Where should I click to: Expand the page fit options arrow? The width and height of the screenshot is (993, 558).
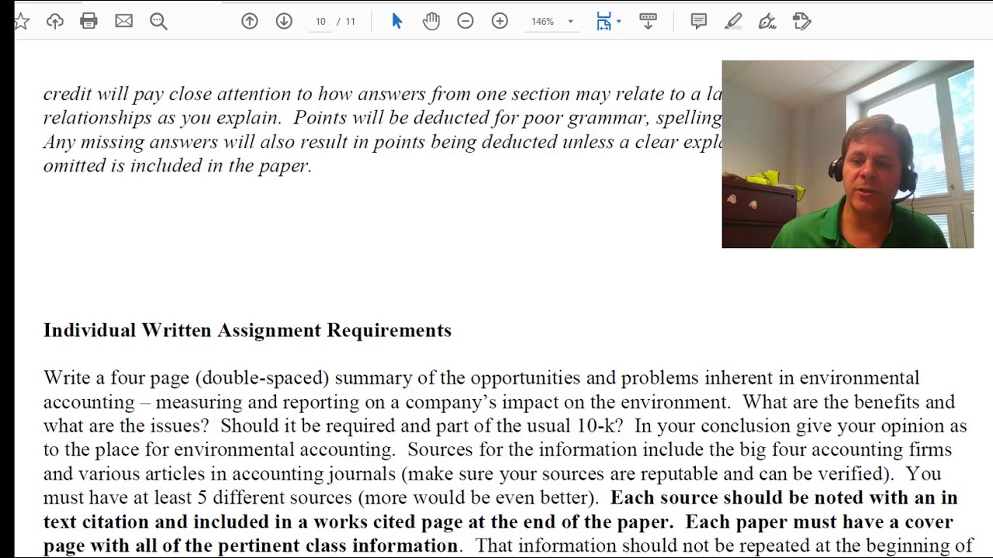point(618,22)
